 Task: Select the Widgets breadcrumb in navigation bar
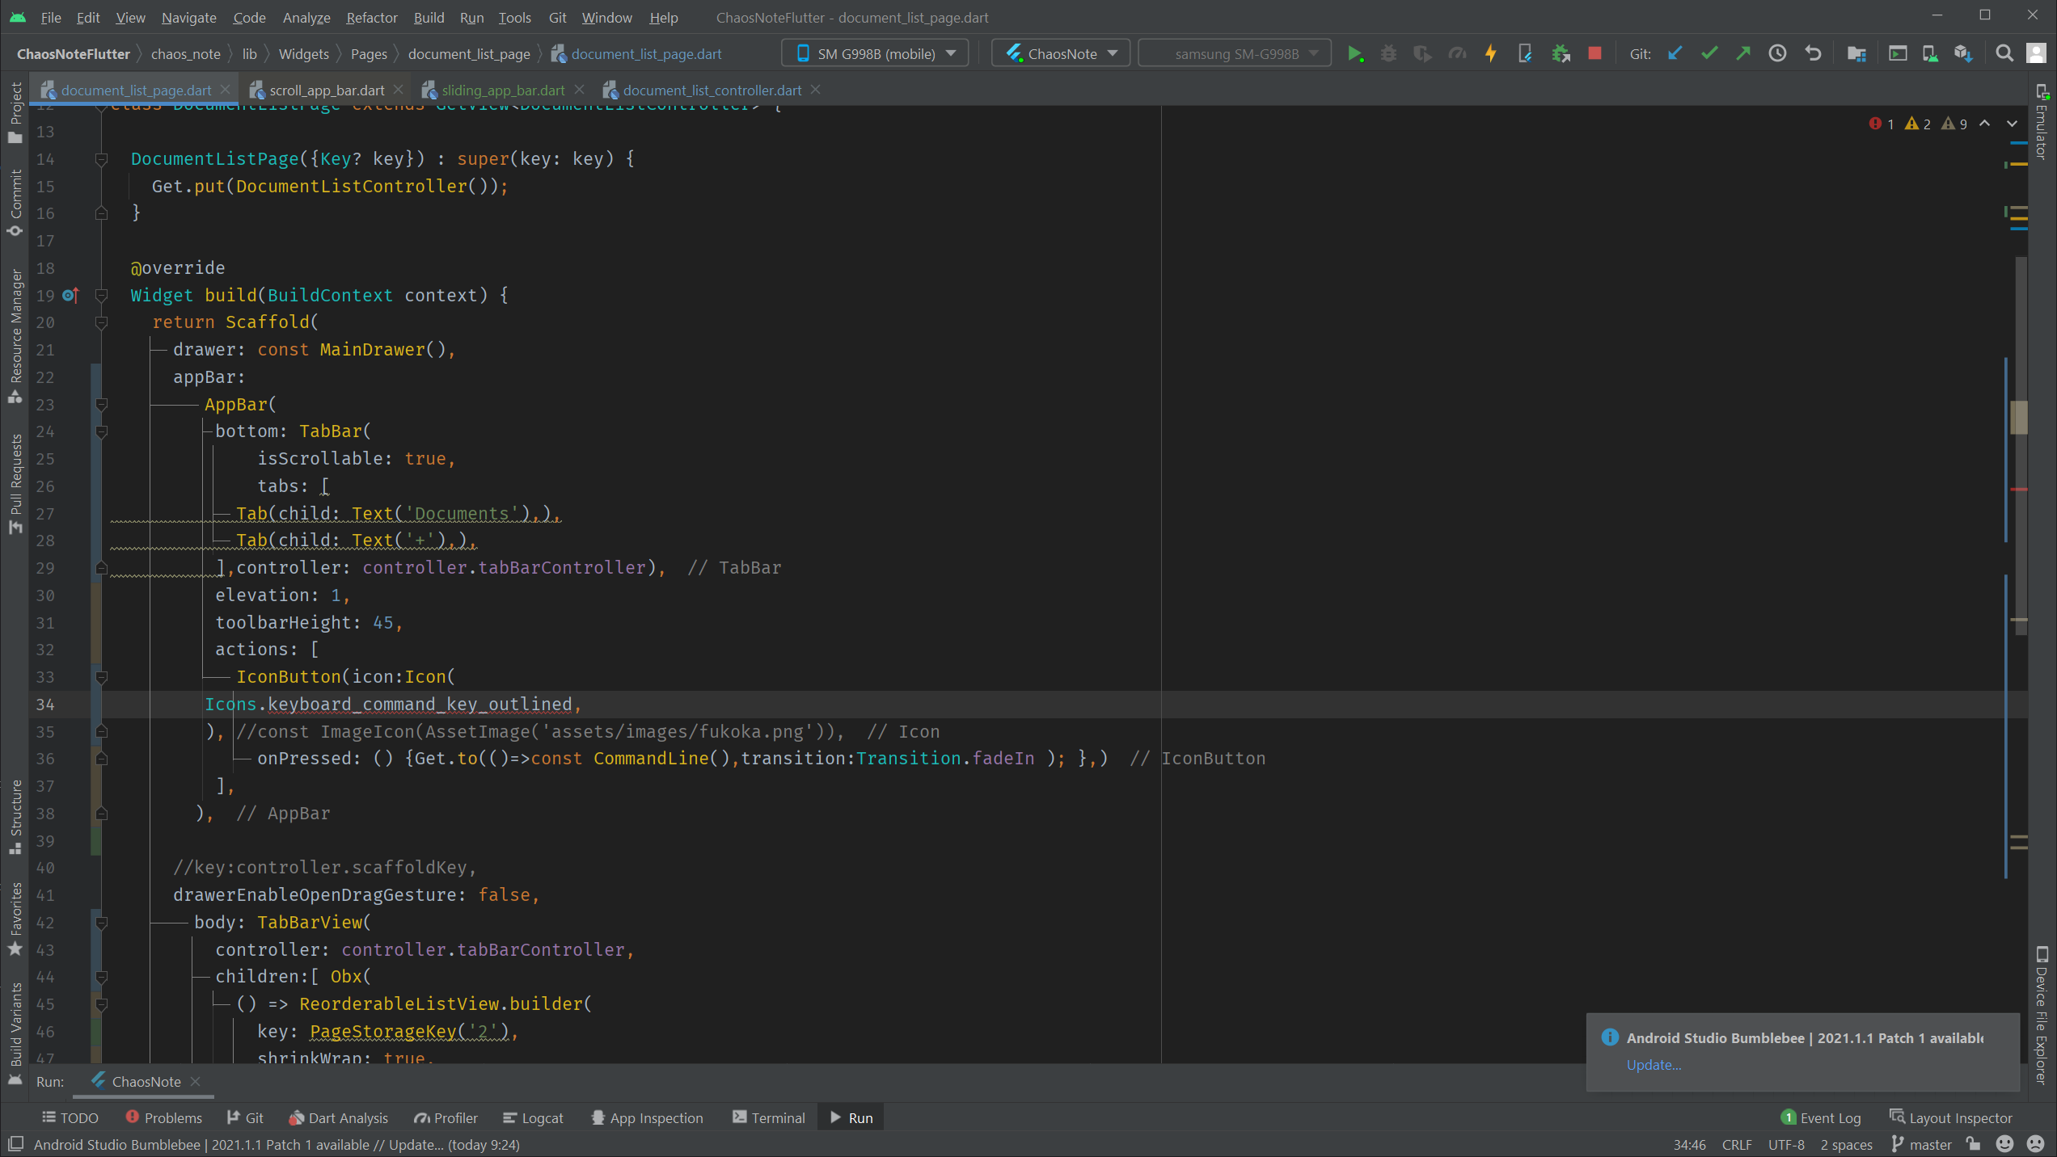point(303,53)
